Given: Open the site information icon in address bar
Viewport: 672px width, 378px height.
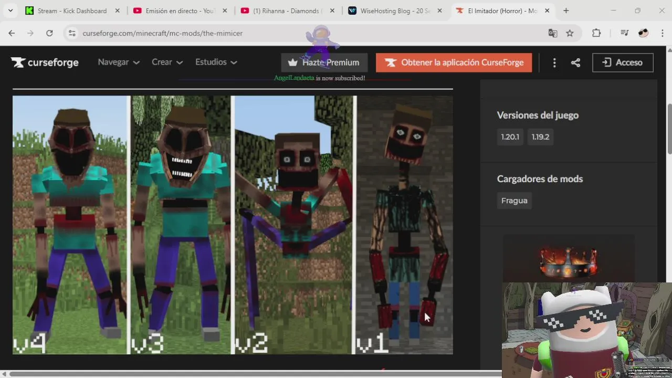Looking at the screenshot, I should point(72,33).
